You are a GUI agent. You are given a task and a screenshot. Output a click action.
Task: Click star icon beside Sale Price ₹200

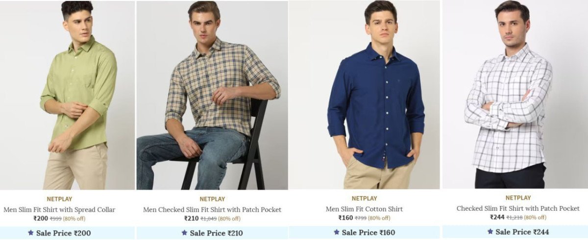(31, 233)
